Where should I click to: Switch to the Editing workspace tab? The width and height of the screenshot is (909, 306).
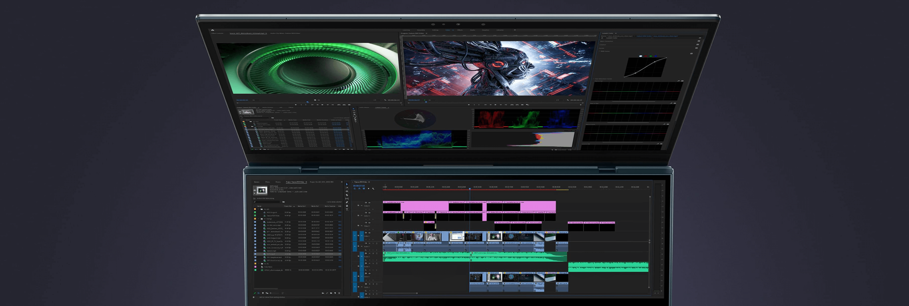pos(435,30)
